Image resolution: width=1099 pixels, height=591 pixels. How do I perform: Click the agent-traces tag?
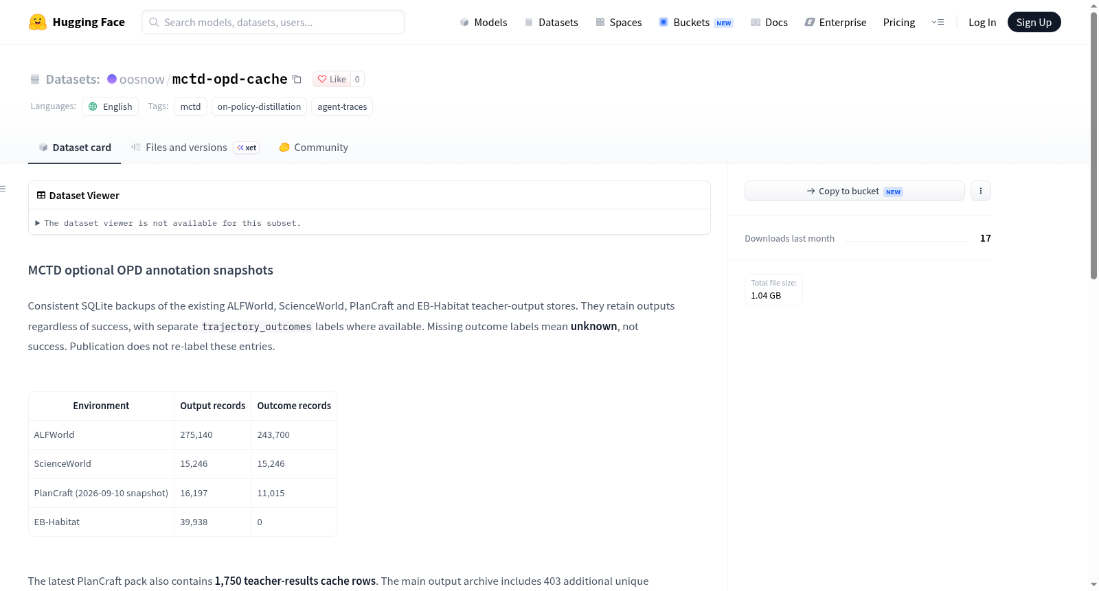pyautogui.click(x=342, y=106)
